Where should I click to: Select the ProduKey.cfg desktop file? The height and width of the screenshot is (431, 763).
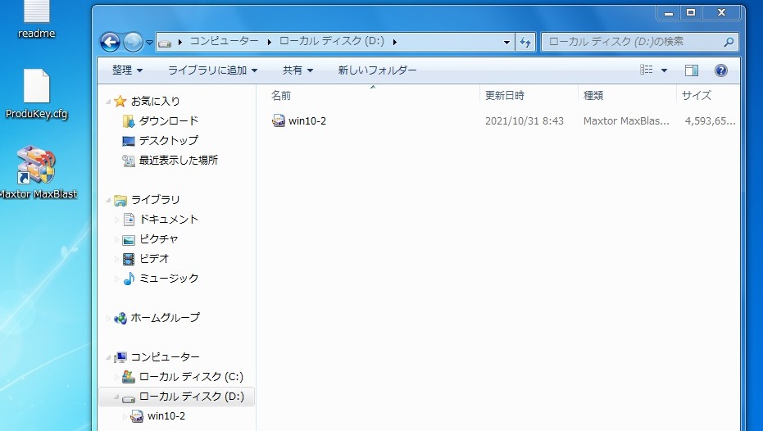point(37,94)
